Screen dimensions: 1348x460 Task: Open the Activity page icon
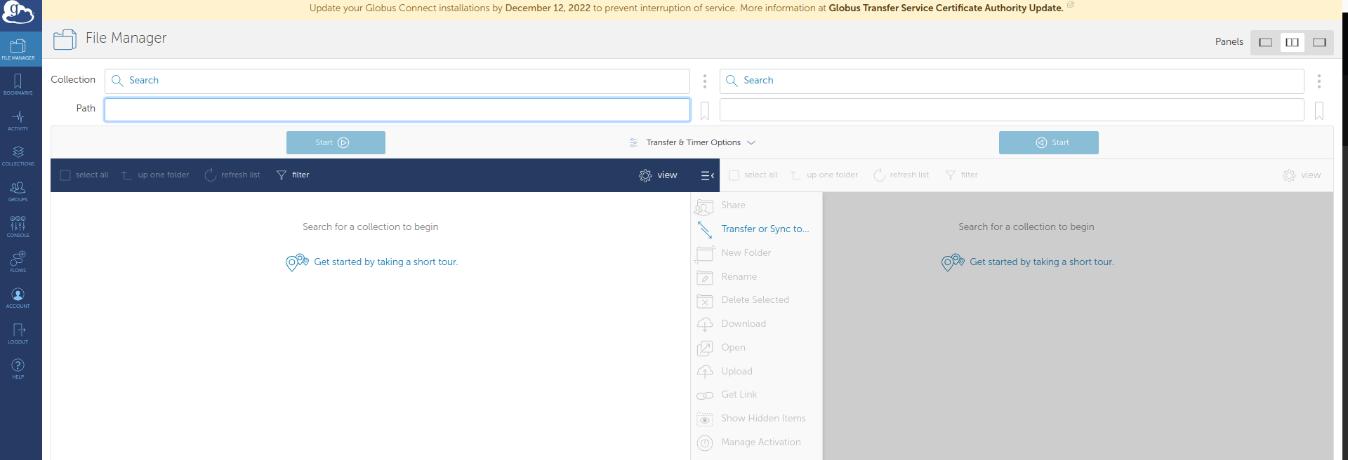click(x=18, y=120)
